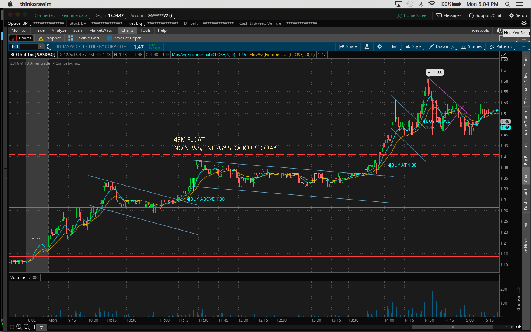
Task: Click the zoom in magnifier
Action: tap(19, 327)
